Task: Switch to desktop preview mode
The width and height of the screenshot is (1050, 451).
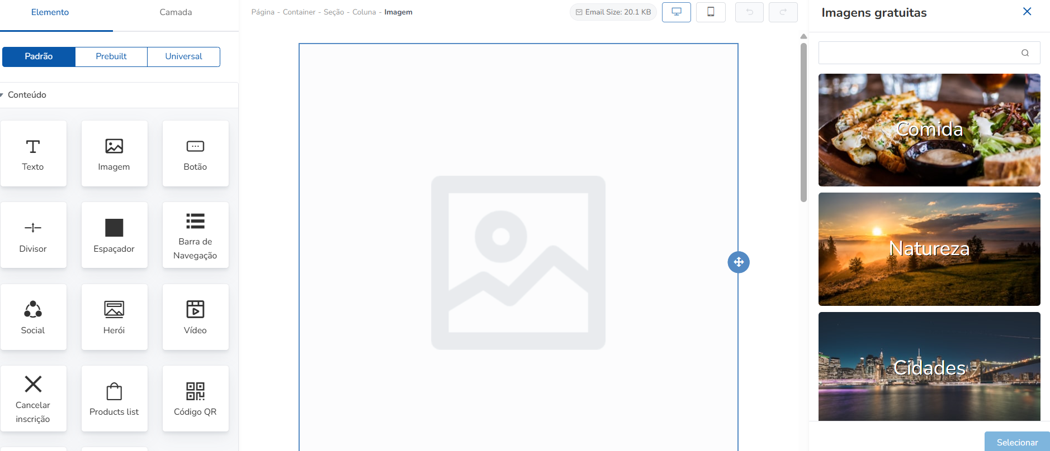Action: click(x=677, y=12)
